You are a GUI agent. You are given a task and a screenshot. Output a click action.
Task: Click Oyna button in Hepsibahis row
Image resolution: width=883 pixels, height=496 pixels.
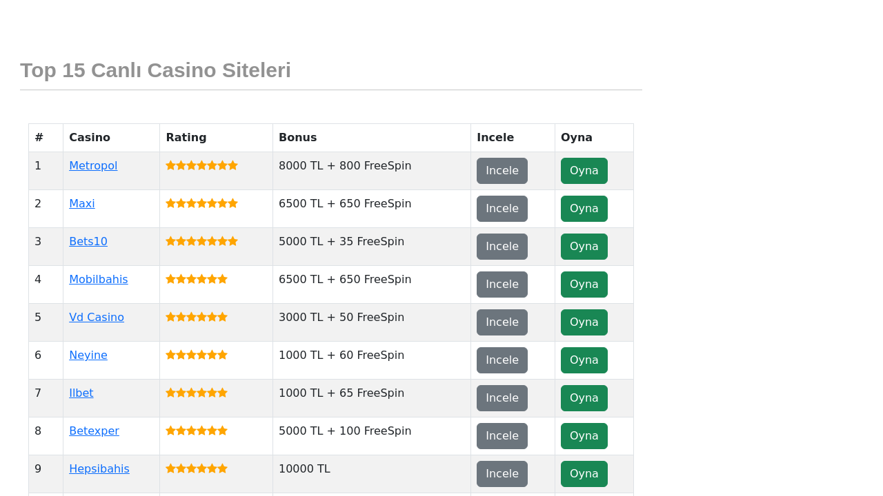click(584, 474)
